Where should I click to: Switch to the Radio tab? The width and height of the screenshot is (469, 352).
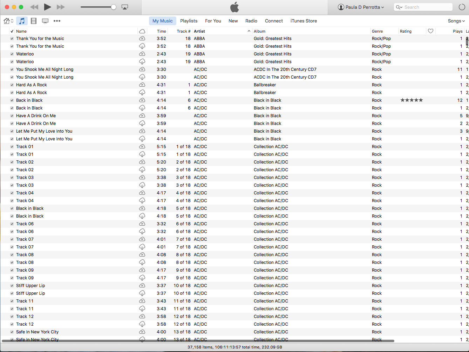pyautogui.click(x=251, y=21)
